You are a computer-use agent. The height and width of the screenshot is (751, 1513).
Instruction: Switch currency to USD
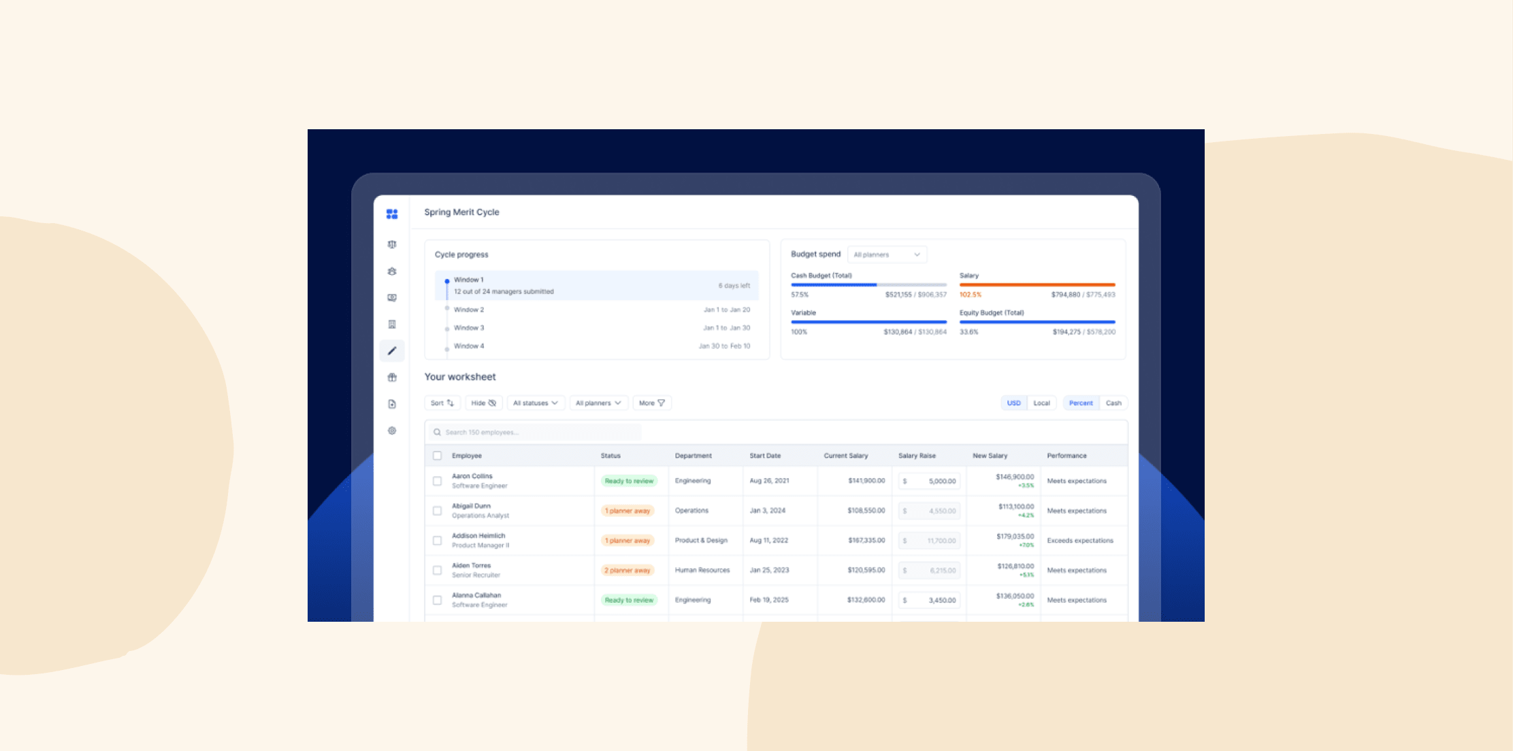pyautogui.click(x=1013, y=403)
